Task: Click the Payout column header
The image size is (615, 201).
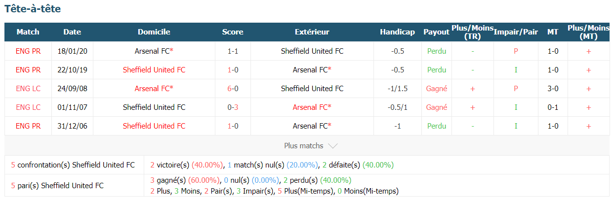Action: pos(436,32)
